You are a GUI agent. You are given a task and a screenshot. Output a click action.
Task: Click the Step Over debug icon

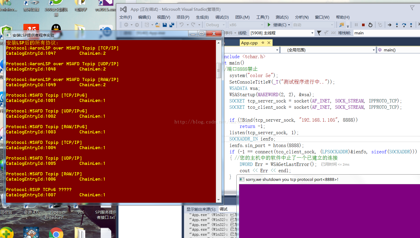tap(404, 25)
